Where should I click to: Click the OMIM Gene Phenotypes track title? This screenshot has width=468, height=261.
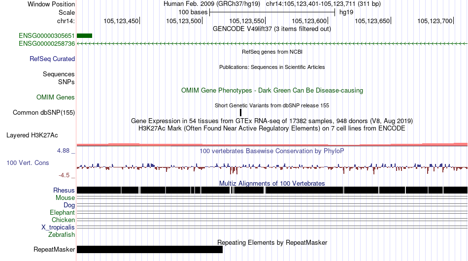[272, 91]
